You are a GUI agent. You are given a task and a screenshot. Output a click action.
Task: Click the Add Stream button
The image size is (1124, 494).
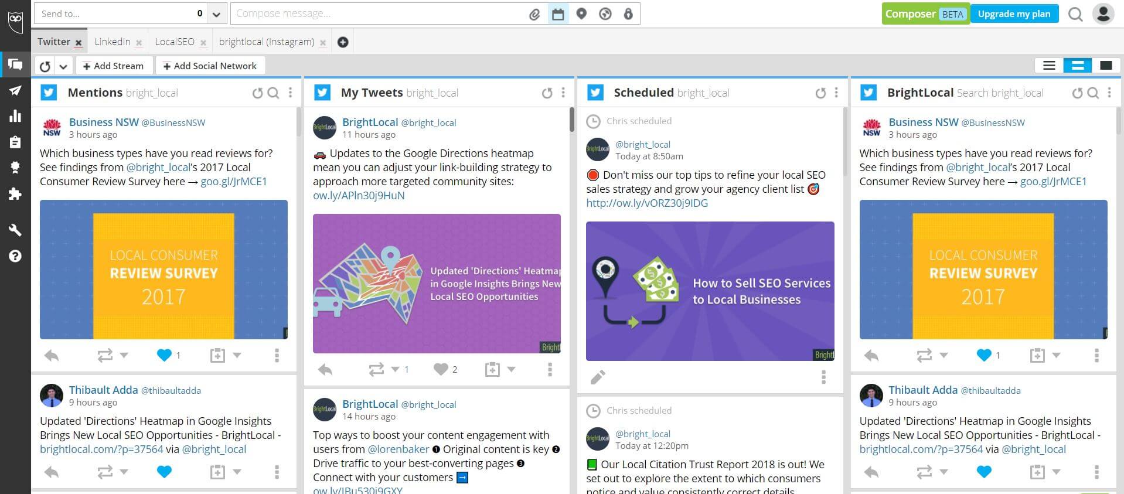click(x=114, y=66)
